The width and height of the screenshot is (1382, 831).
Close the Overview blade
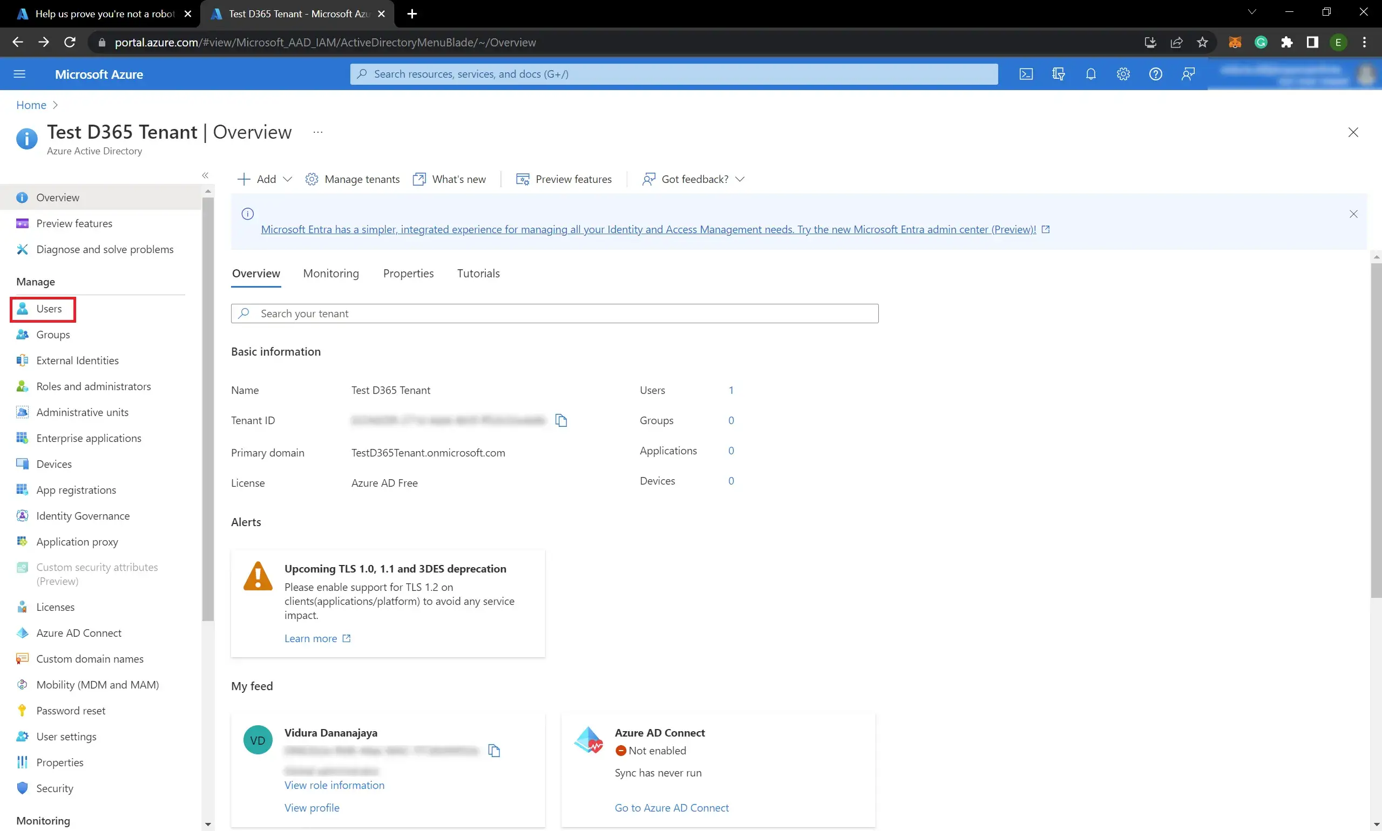tap(1353, 132)
